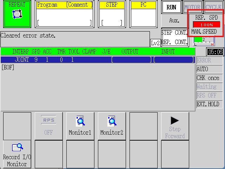Viewport: 225px width, 169px height.
Task: Click the 'Cleared error state.' message area
Action: click(x=75, y=39)
